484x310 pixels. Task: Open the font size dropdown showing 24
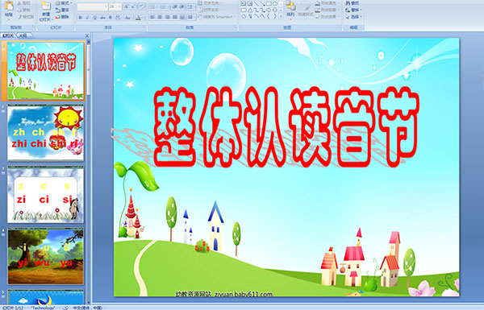(115, 6)
